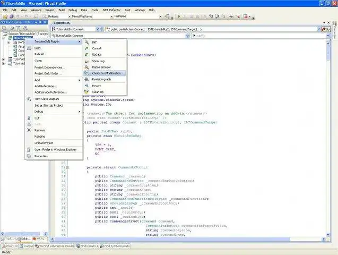Click the Find in Files toolbar icon

pos(167,16)
